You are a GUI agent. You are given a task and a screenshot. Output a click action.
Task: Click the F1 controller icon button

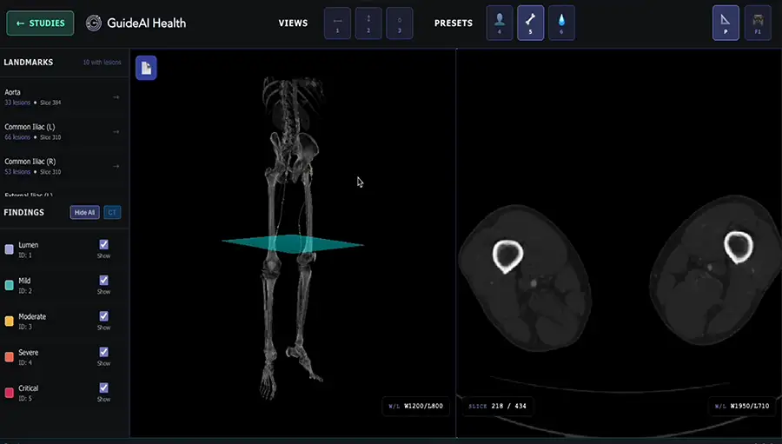point(758,23)
